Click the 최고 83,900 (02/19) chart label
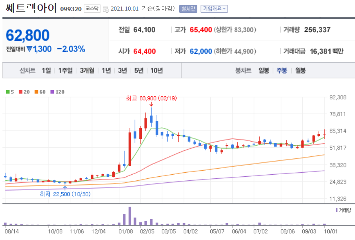 151,98
